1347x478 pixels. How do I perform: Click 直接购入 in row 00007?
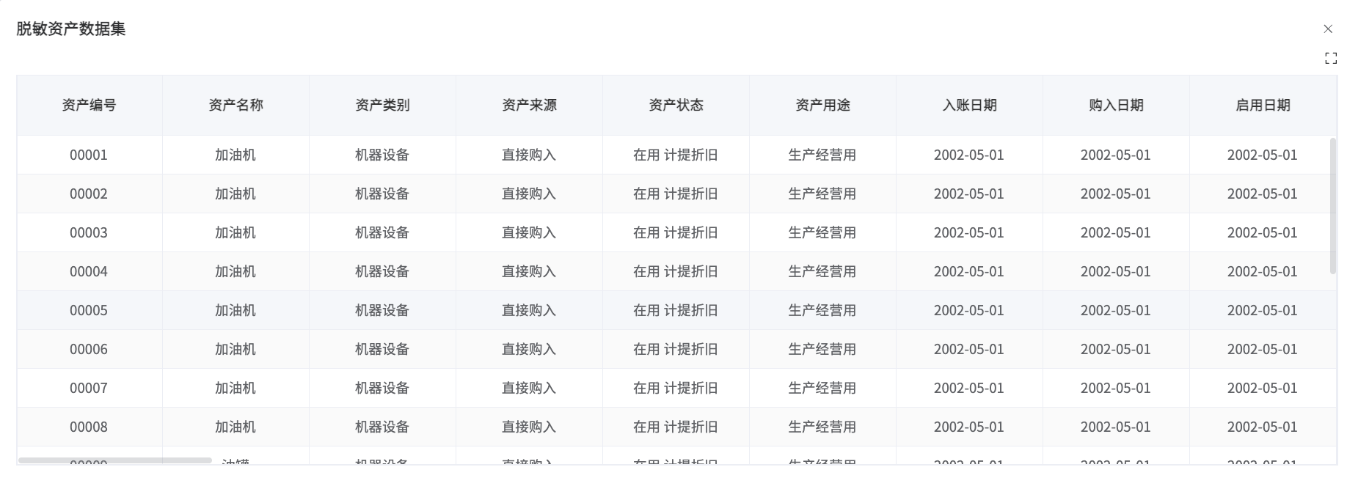529,389
